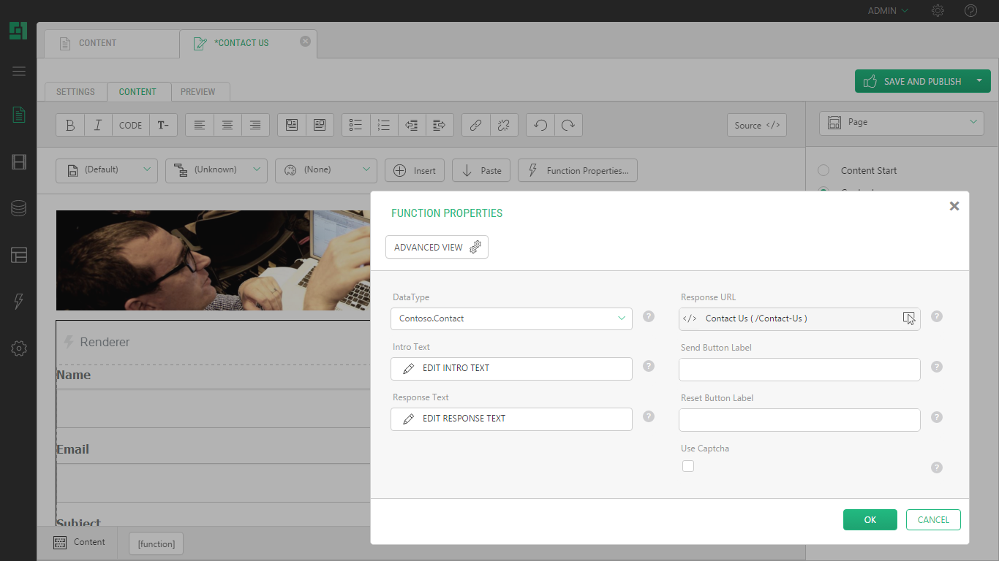Viewport: 999px width, 561px height.
Task: Click the Bold formatting icon
Action: point(70,125)
